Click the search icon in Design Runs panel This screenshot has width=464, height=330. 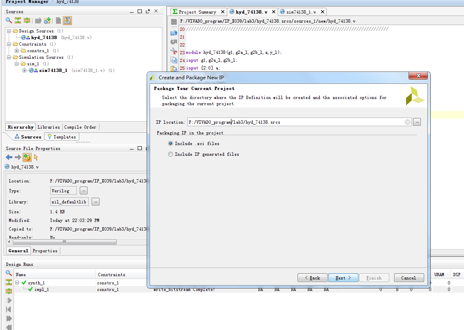(x=9, y=273)
